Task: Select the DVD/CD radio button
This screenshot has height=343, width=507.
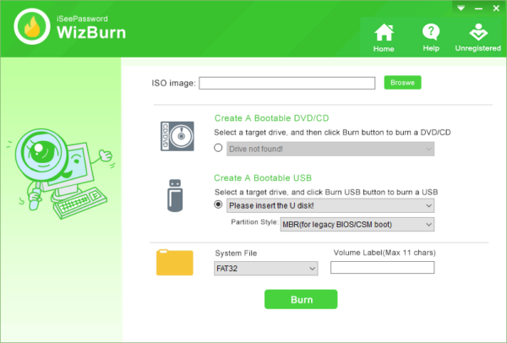Action: (218, 148)
